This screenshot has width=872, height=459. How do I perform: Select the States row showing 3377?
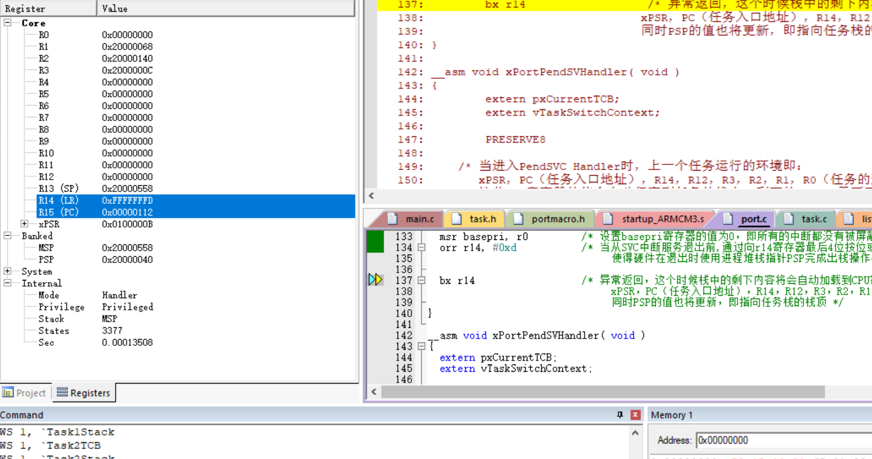[195, 331]
